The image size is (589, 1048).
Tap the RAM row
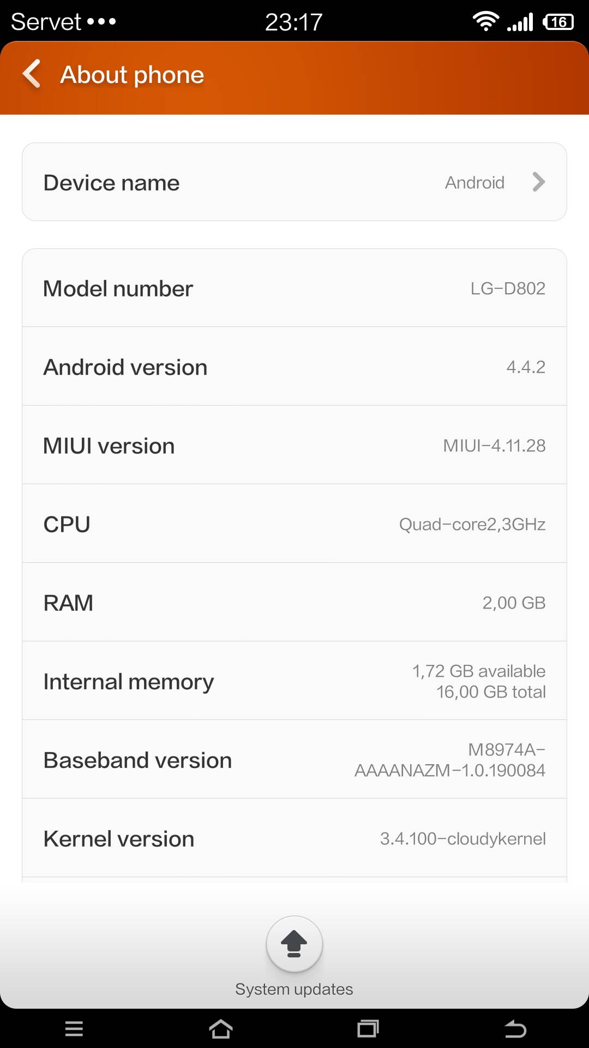point(294,602)
